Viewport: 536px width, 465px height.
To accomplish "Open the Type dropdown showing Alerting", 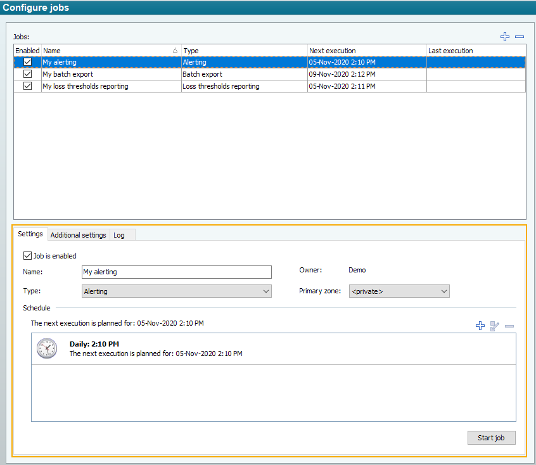I will (x=177, y=291).
